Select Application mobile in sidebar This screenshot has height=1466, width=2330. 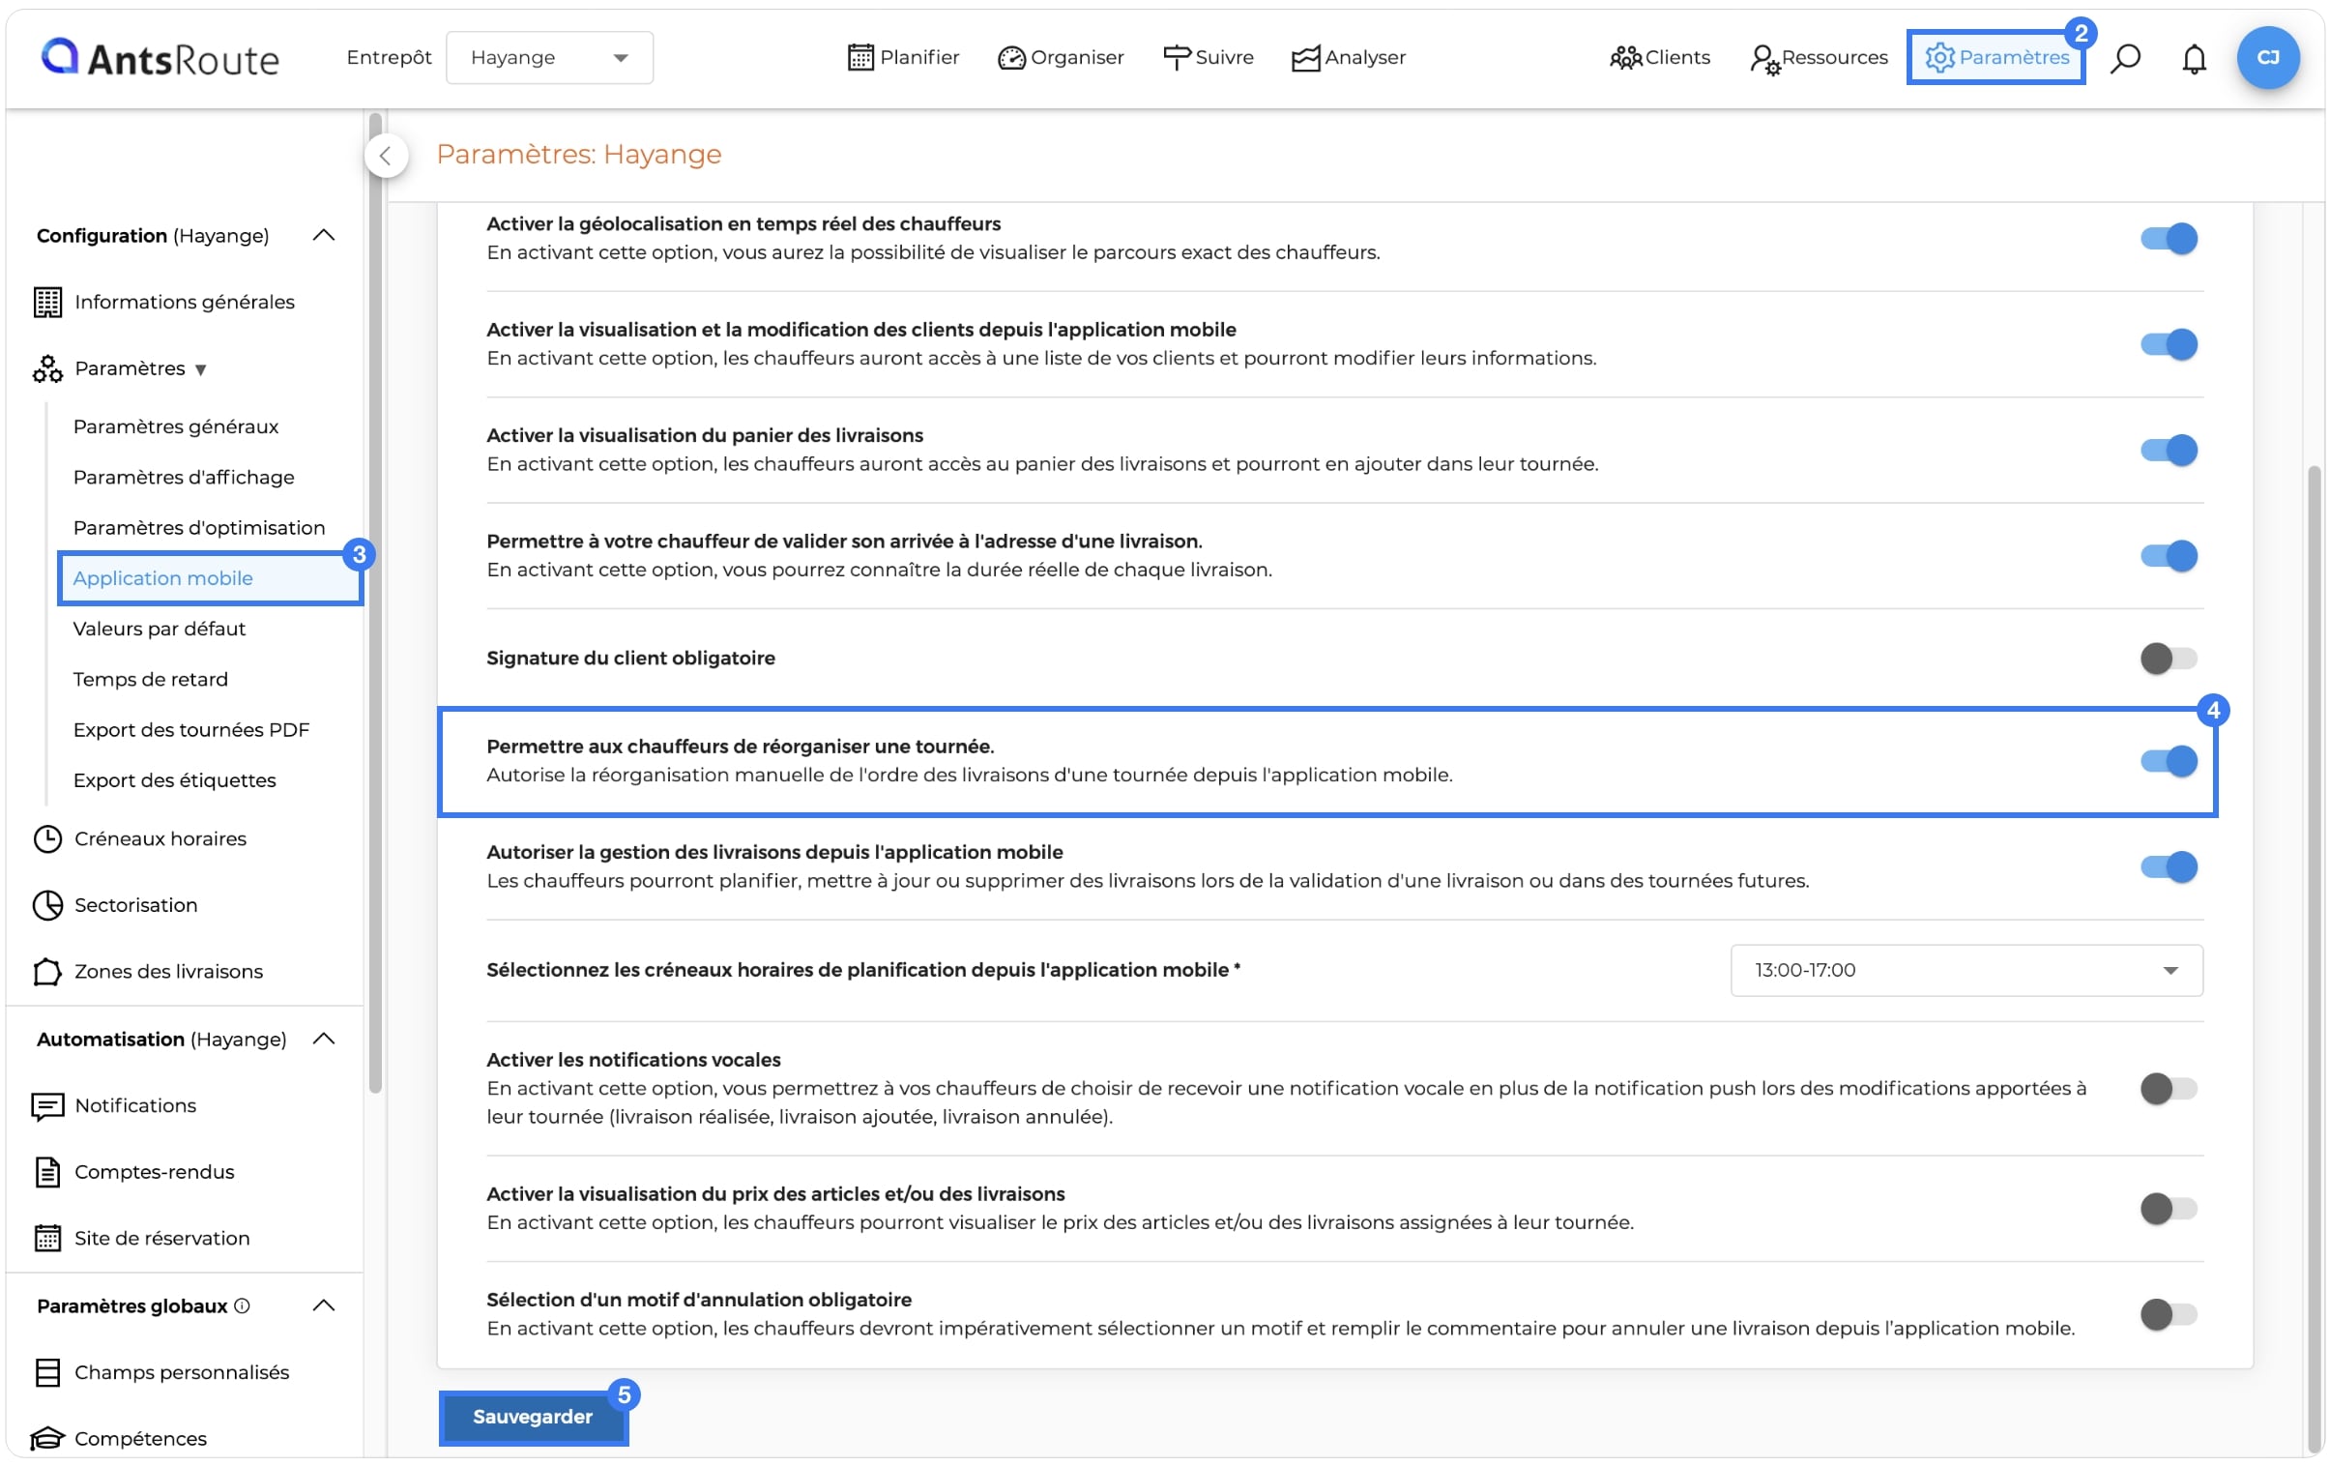[x=210, y=577]
